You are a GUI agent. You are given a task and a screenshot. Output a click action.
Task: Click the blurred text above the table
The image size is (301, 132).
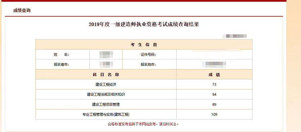pyautogui.click(x=234, y=36)
